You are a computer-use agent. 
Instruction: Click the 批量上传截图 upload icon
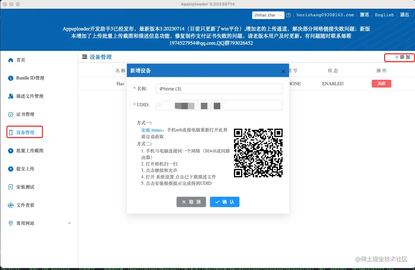click(11, 151)
